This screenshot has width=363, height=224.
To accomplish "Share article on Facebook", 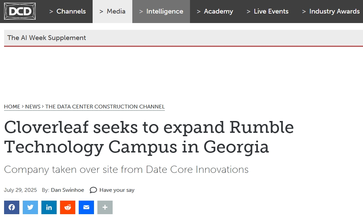I will click(x=12, y=207).
